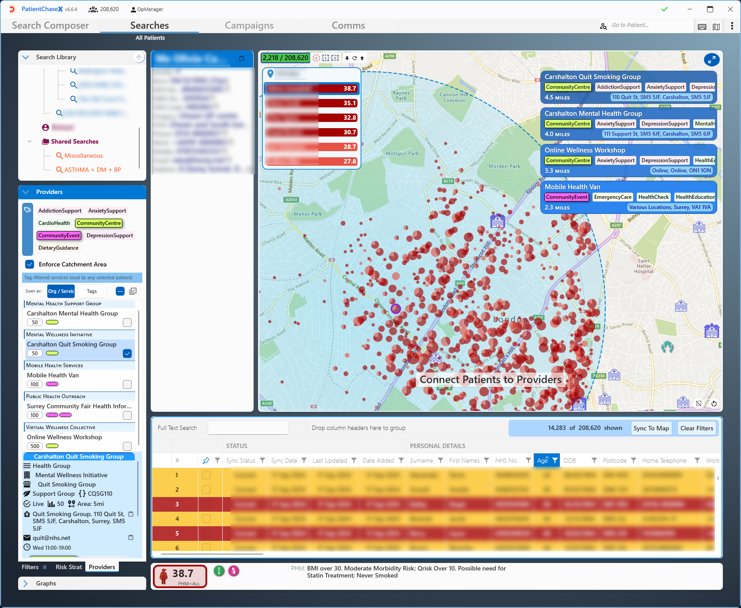741x608 pixels.
Task: Open the Risk Strat tab
Action: (68, 567)
